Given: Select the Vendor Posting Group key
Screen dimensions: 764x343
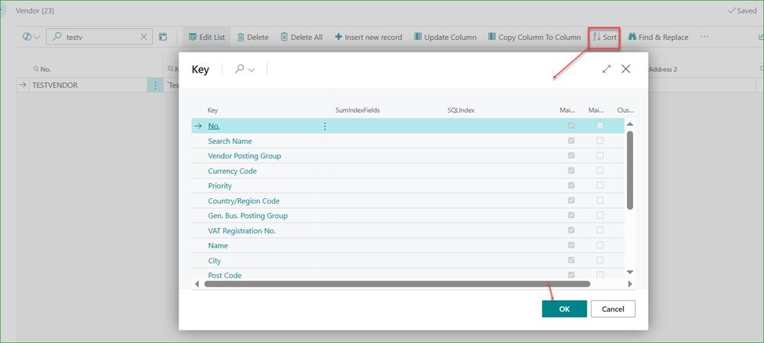Looking at the screenshot, I should pos(244,156).
